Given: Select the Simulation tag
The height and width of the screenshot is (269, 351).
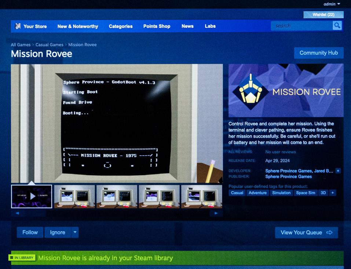Looking at the screenshot, I should pyautogui.click(x=281, y=193).
